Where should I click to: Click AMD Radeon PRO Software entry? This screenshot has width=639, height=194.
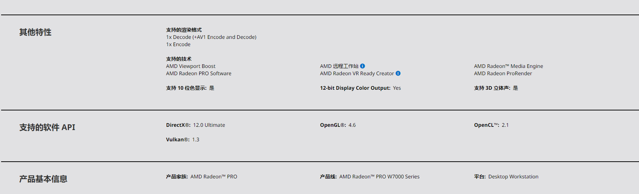199,73
